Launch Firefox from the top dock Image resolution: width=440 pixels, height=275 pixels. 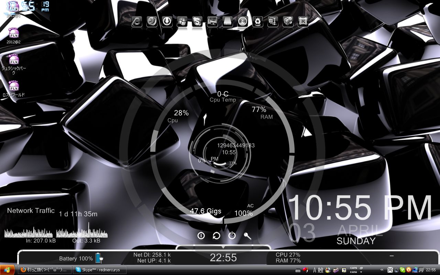pos(152,22)
